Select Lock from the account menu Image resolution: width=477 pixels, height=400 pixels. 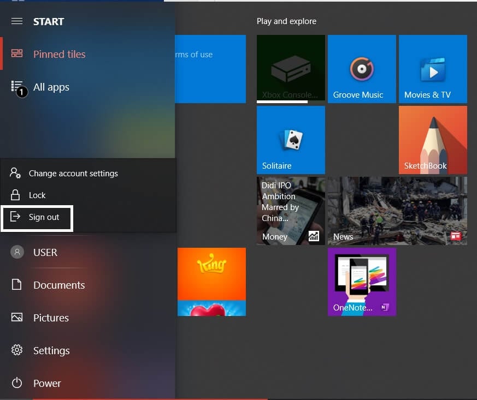[88, 195]
